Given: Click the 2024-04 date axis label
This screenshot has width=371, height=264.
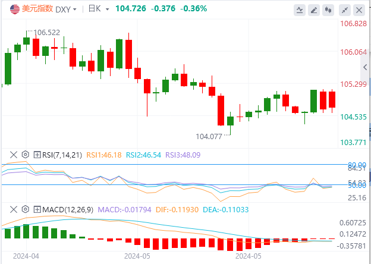Looking at the screenshot, I should click(24, 257).
